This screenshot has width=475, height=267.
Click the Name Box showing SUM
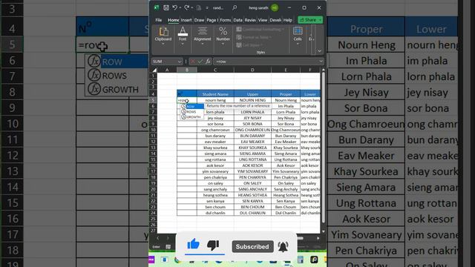165,62
